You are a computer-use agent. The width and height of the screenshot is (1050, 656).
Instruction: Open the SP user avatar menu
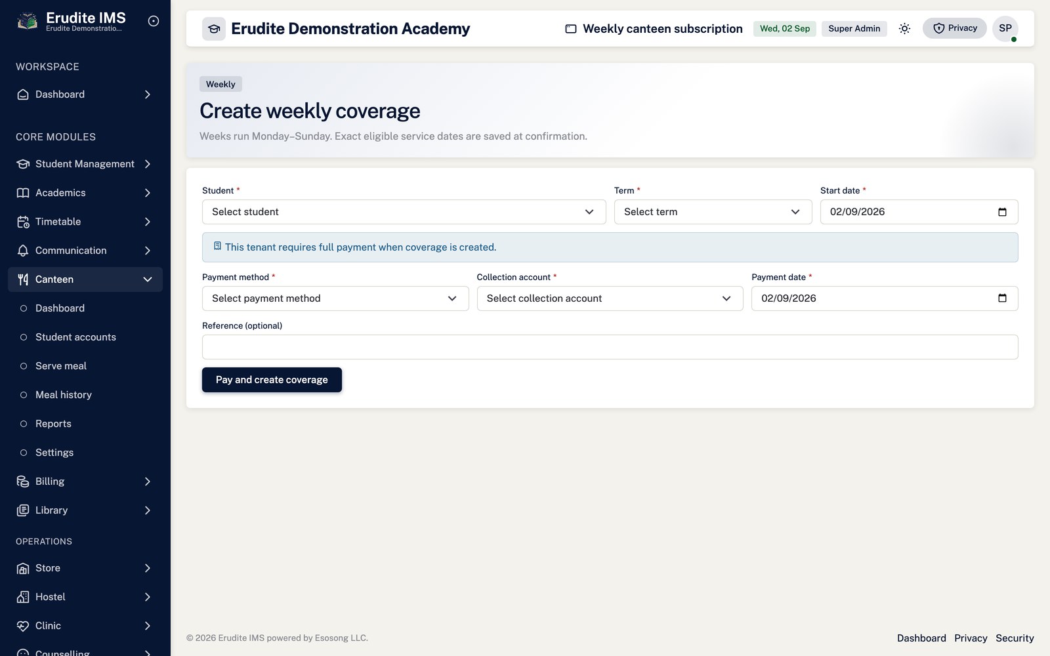tap(1005, 28)
